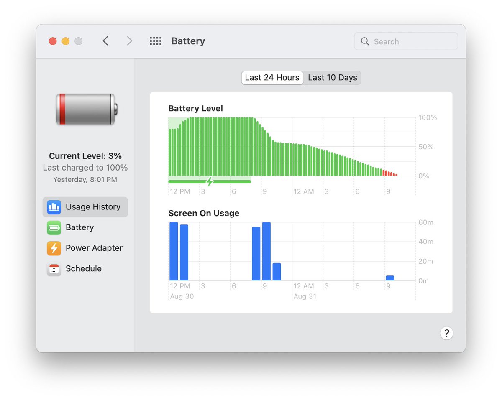The height and width of the screenshot is (400, 502).
Task: Go back with the left chevron
Action: (105, 41)
